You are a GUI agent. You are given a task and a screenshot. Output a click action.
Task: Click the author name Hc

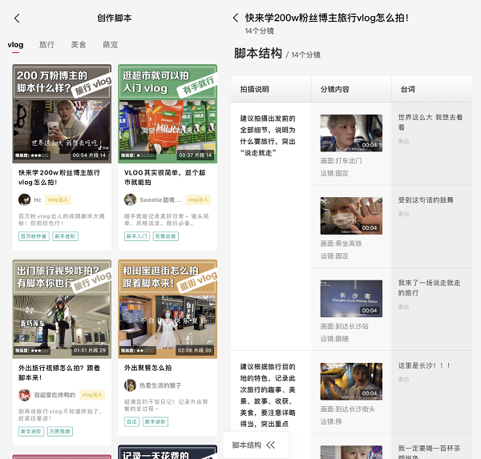tap(38, 200)
